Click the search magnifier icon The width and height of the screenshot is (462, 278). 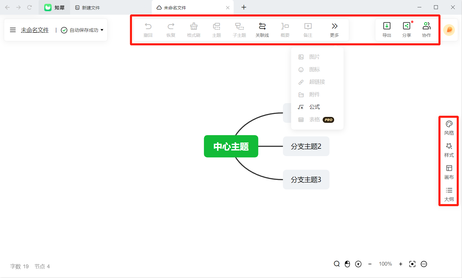click(336, 264)
